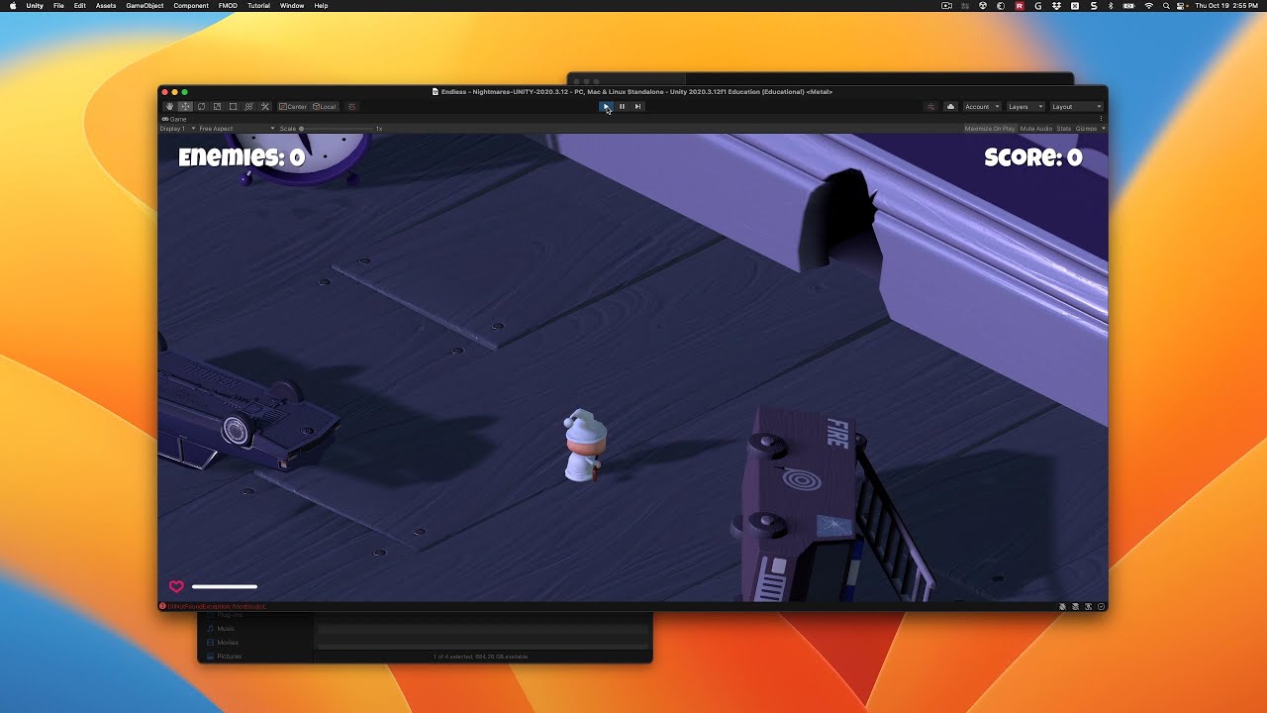Click the date and time in menu bar
Image resolution: width=1267 pixels, height=713 pixels.
click(x=1224, y=6)
